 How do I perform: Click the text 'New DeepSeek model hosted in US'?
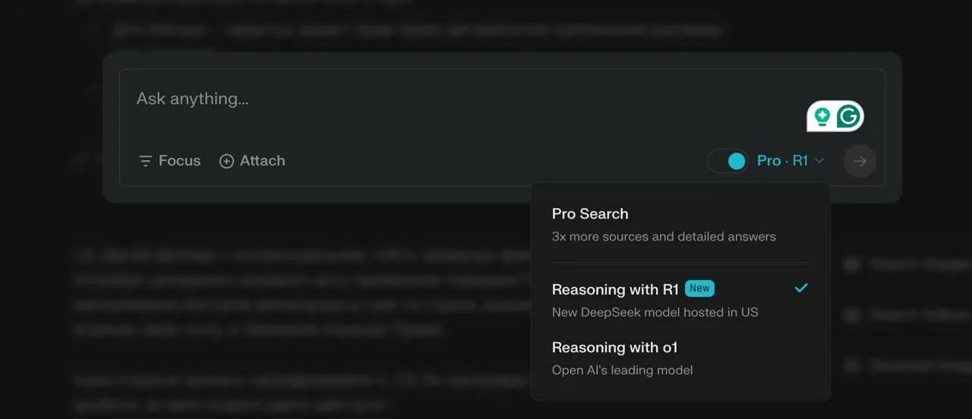pyautogui.click(x=655, y=312)
